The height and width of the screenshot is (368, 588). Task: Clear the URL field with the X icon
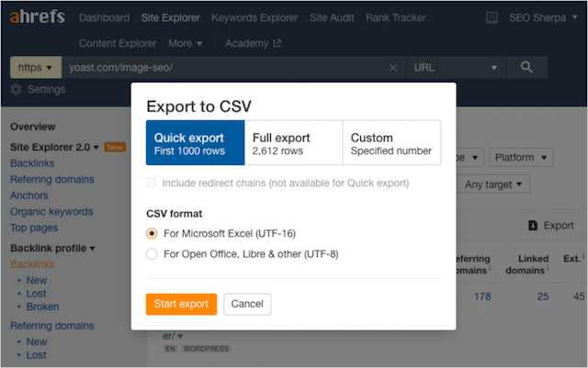393,68
